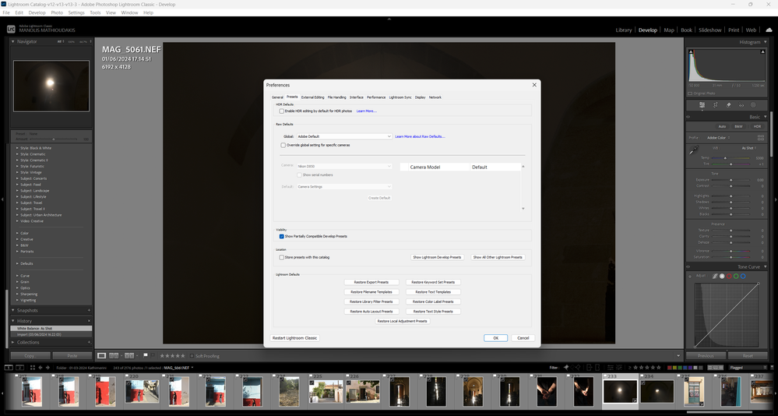Expand the Snapshots panel
The image size is (778, 416).
(x=13, y=310)
